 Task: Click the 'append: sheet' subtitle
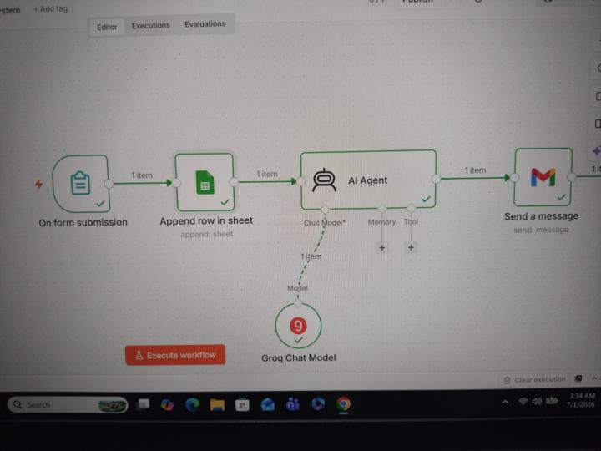[x=207, y=234]
